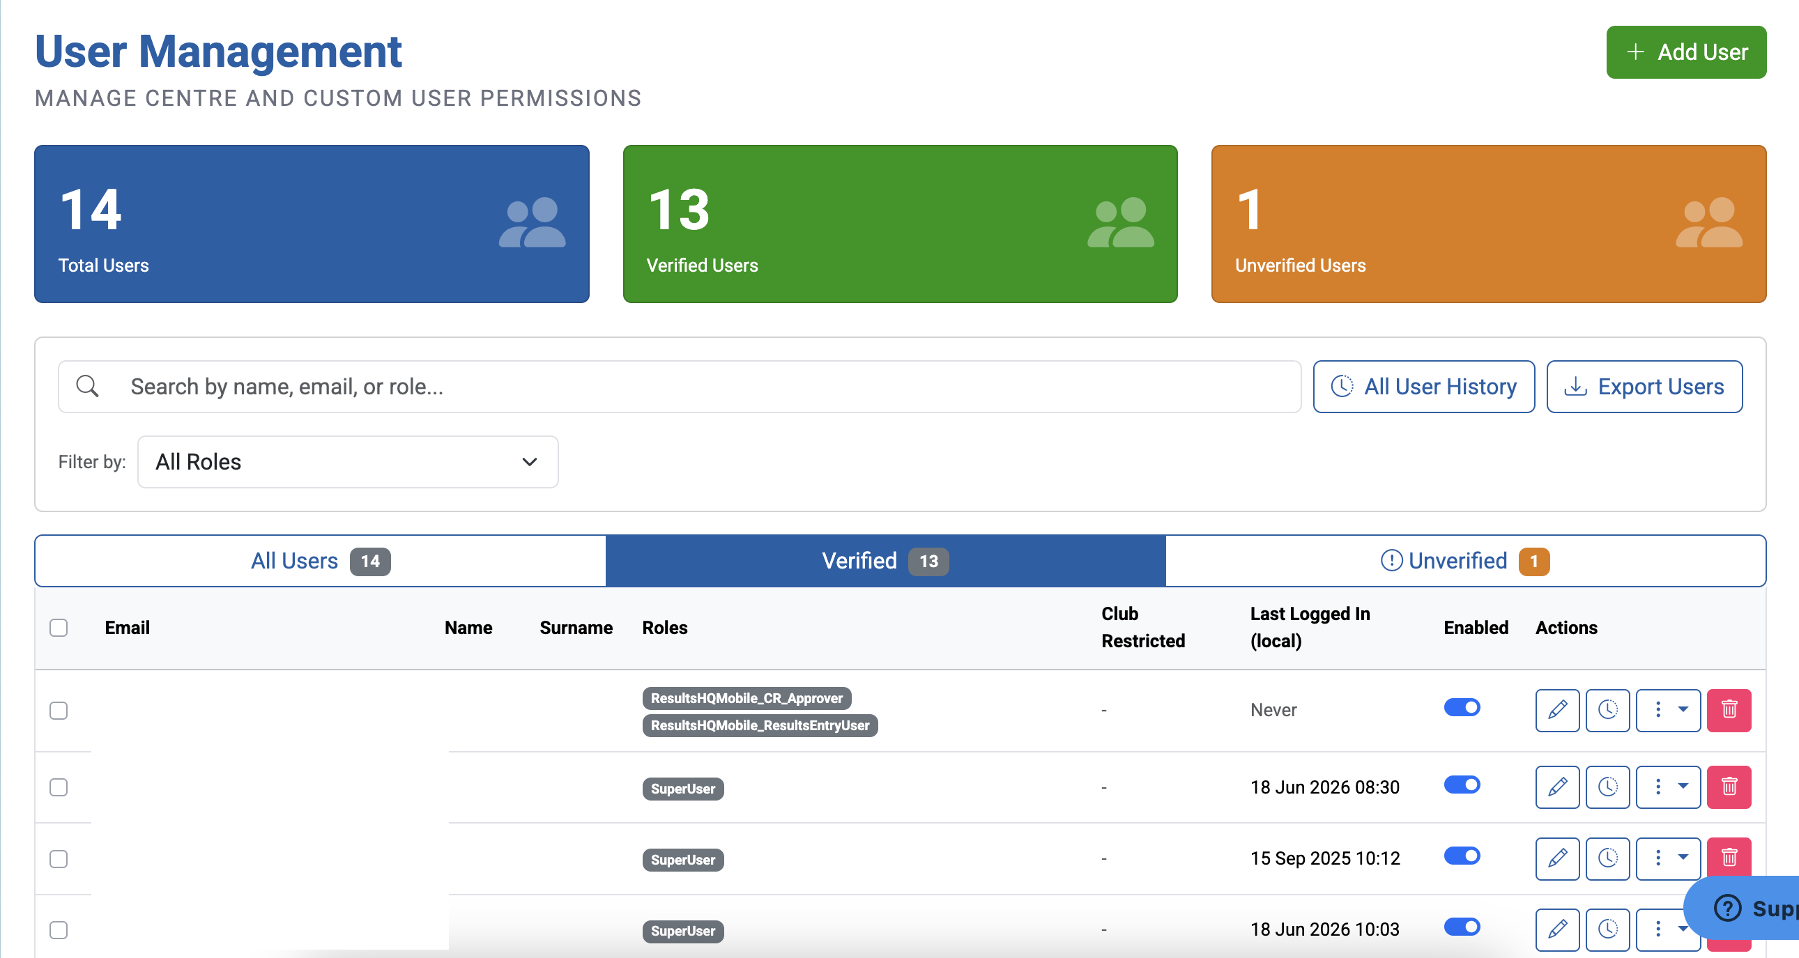Expand actions menu for 18 Jun 2026 08:30 row
This screenshot has height=958, width=1799.
click(1668, 787)
